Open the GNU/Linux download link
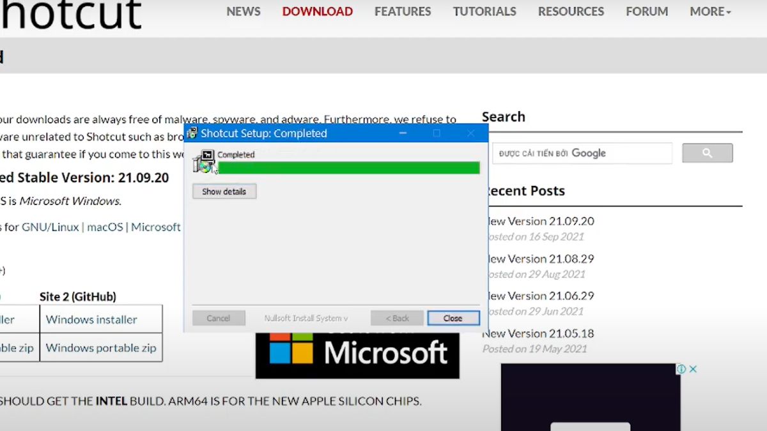This screenshot has width=767, height=431. pos(50,227)
